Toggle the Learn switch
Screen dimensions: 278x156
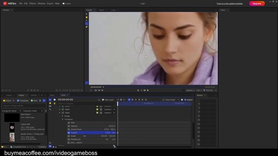64,3
